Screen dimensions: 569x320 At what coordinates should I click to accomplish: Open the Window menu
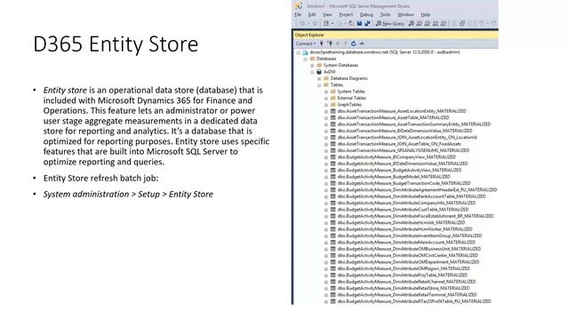(x=405, y=14)
